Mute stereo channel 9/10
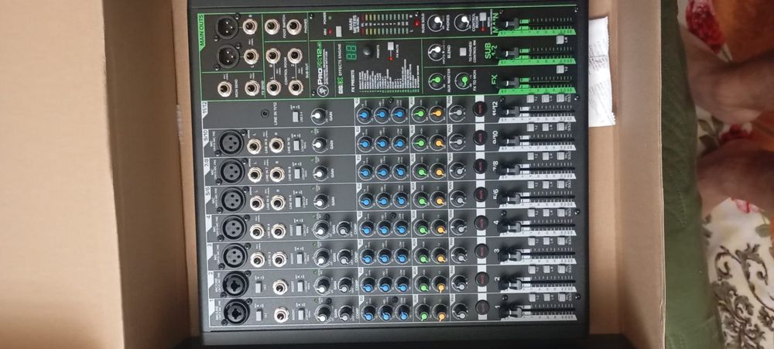Image resolution: width=774 pixels, height=349 pixels. tap(480, 137)
